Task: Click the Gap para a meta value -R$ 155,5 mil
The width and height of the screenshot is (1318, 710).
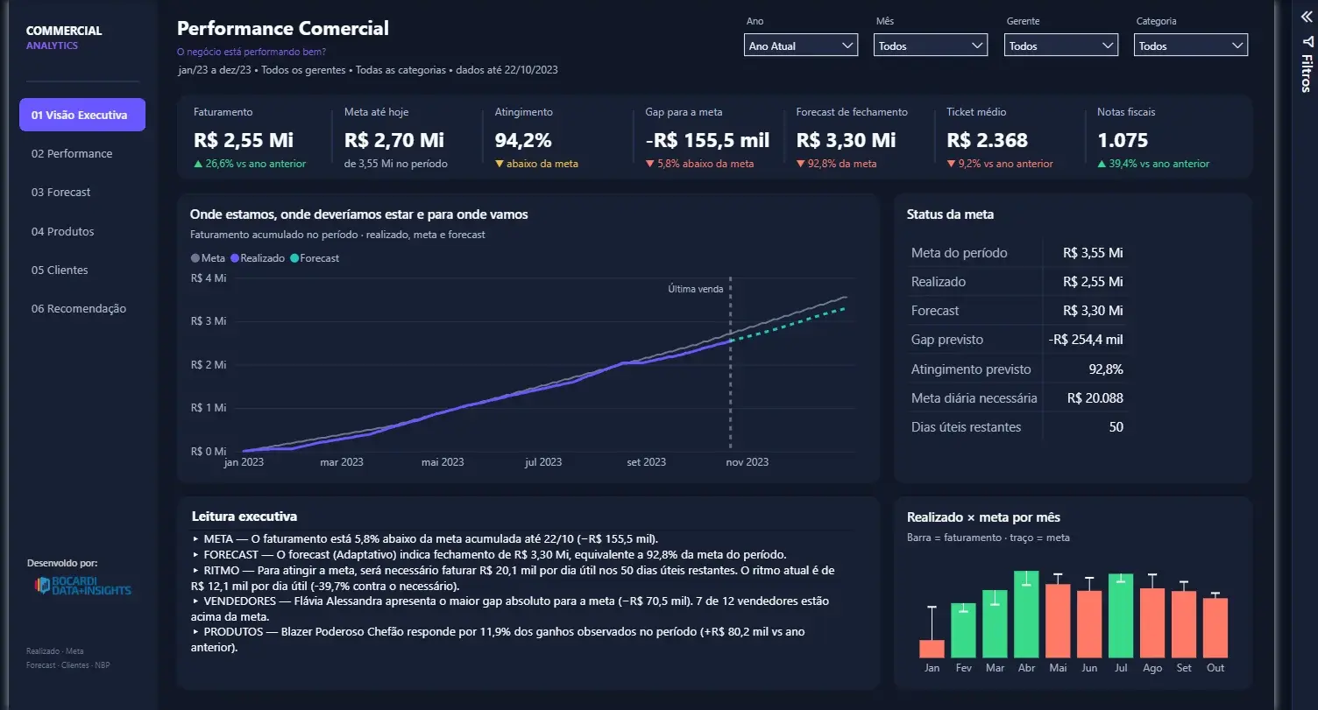Action: point(707,140)
